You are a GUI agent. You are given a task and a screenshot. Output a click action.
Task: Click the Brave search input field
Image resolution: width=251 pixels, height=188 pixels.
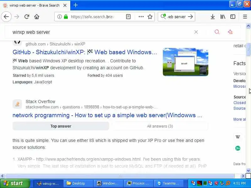[103, 32]
